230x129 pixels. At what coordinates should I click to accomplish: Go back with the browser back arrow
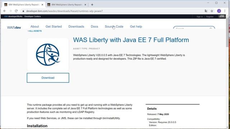tap(5, 11)
